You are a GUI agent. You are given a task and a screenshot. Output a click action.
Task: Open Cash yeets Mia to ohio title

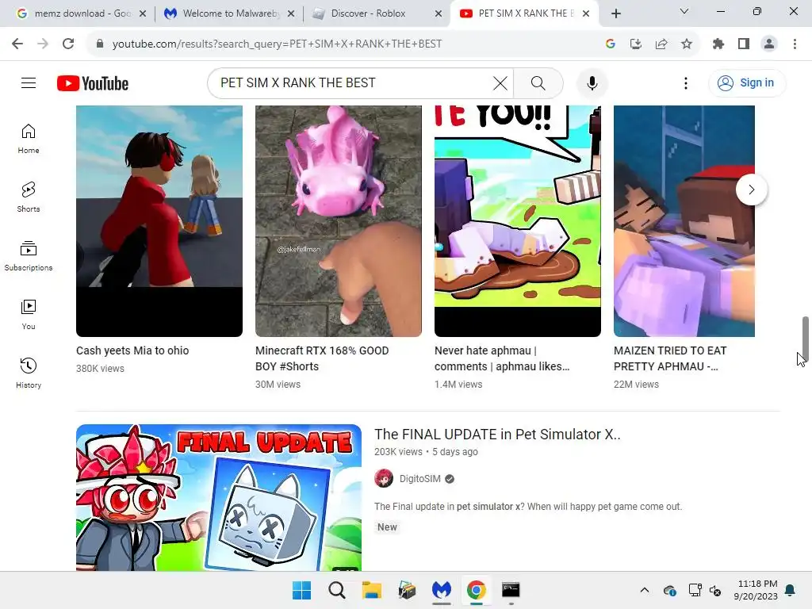click(132, 350)
